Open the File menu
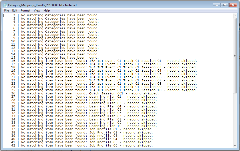The height and width of the screenshot is (151, 240). coord(7,11)
